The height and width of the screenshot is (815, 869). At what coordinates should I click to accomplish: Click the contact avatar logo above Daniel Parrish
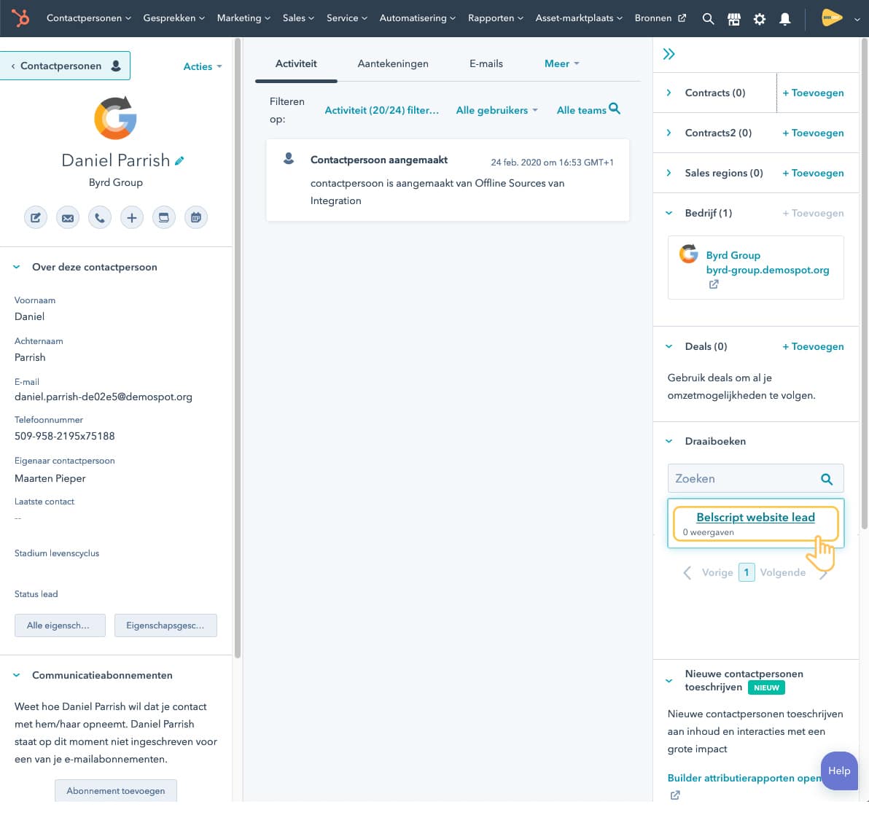(115, 118)
